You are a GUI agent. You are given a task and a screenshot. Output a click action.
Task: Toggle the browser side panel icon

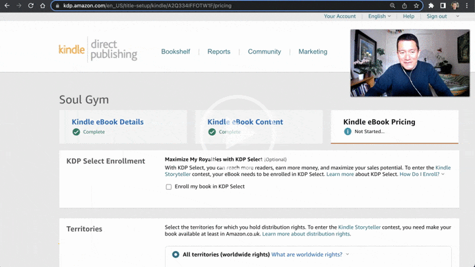point(443,5)
